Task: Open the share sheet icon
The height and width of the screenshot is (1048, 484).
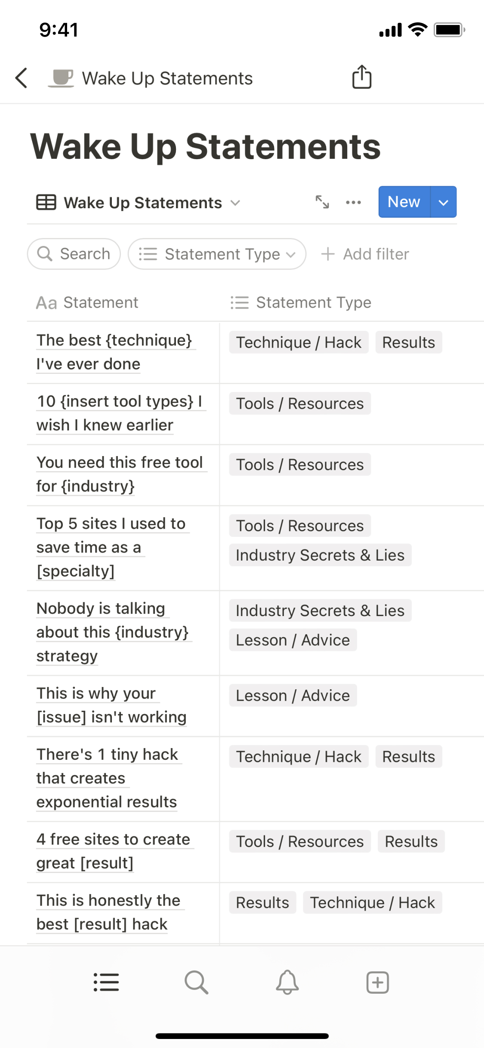Action: tap(361, 77)
